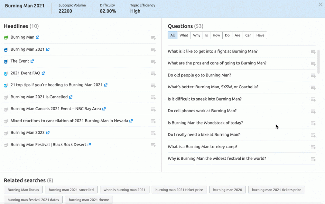Click 'Is Burning Man the Woodstock of today?'
325x204 pixels.
coord(205,123)
